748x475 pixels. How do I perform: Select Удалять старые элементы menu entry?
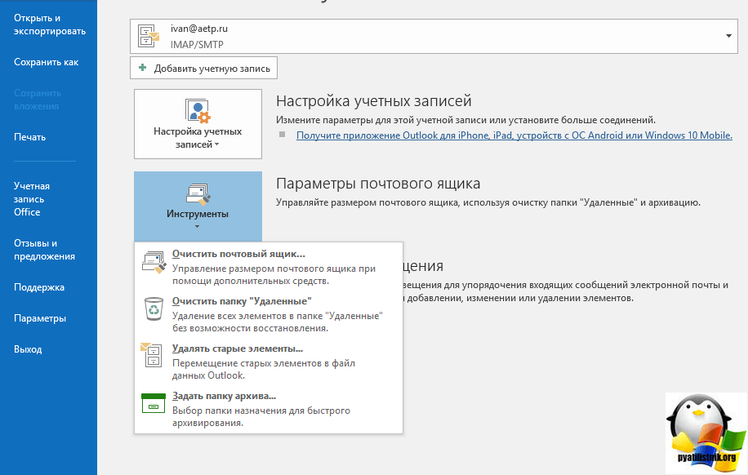click(232, 349)
